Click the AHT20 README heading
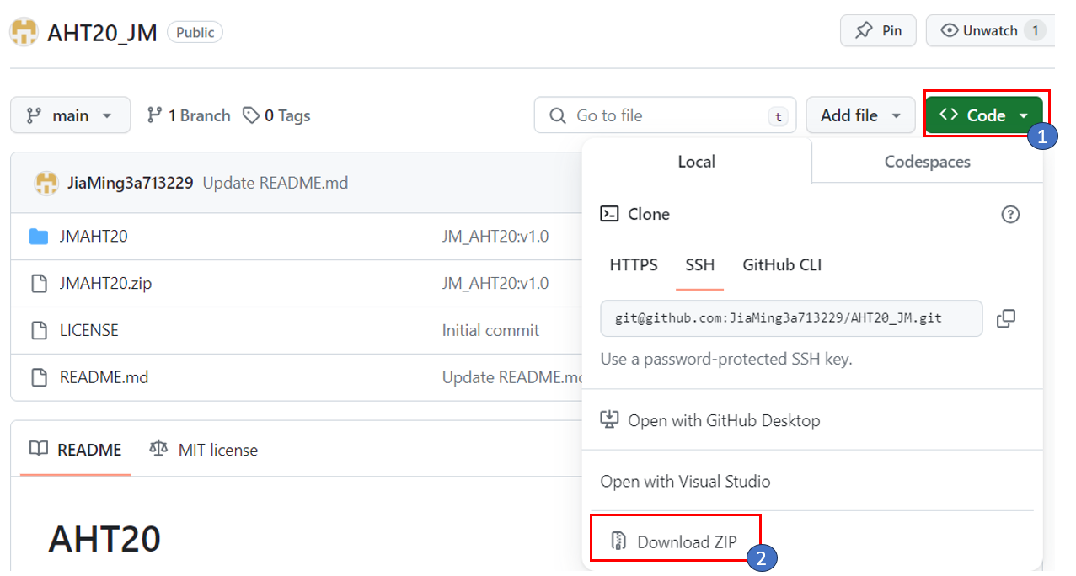The height and width of the screenshot is (576, 1076). [x=104, y=539]
